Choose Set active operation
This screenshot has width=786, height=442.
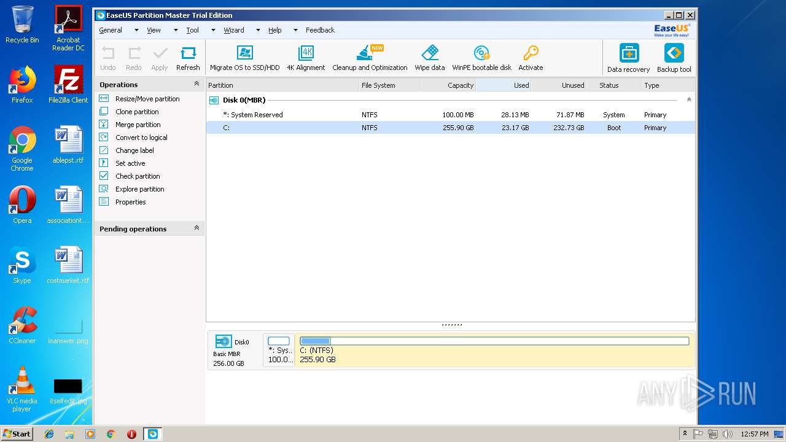click(130, 163)
